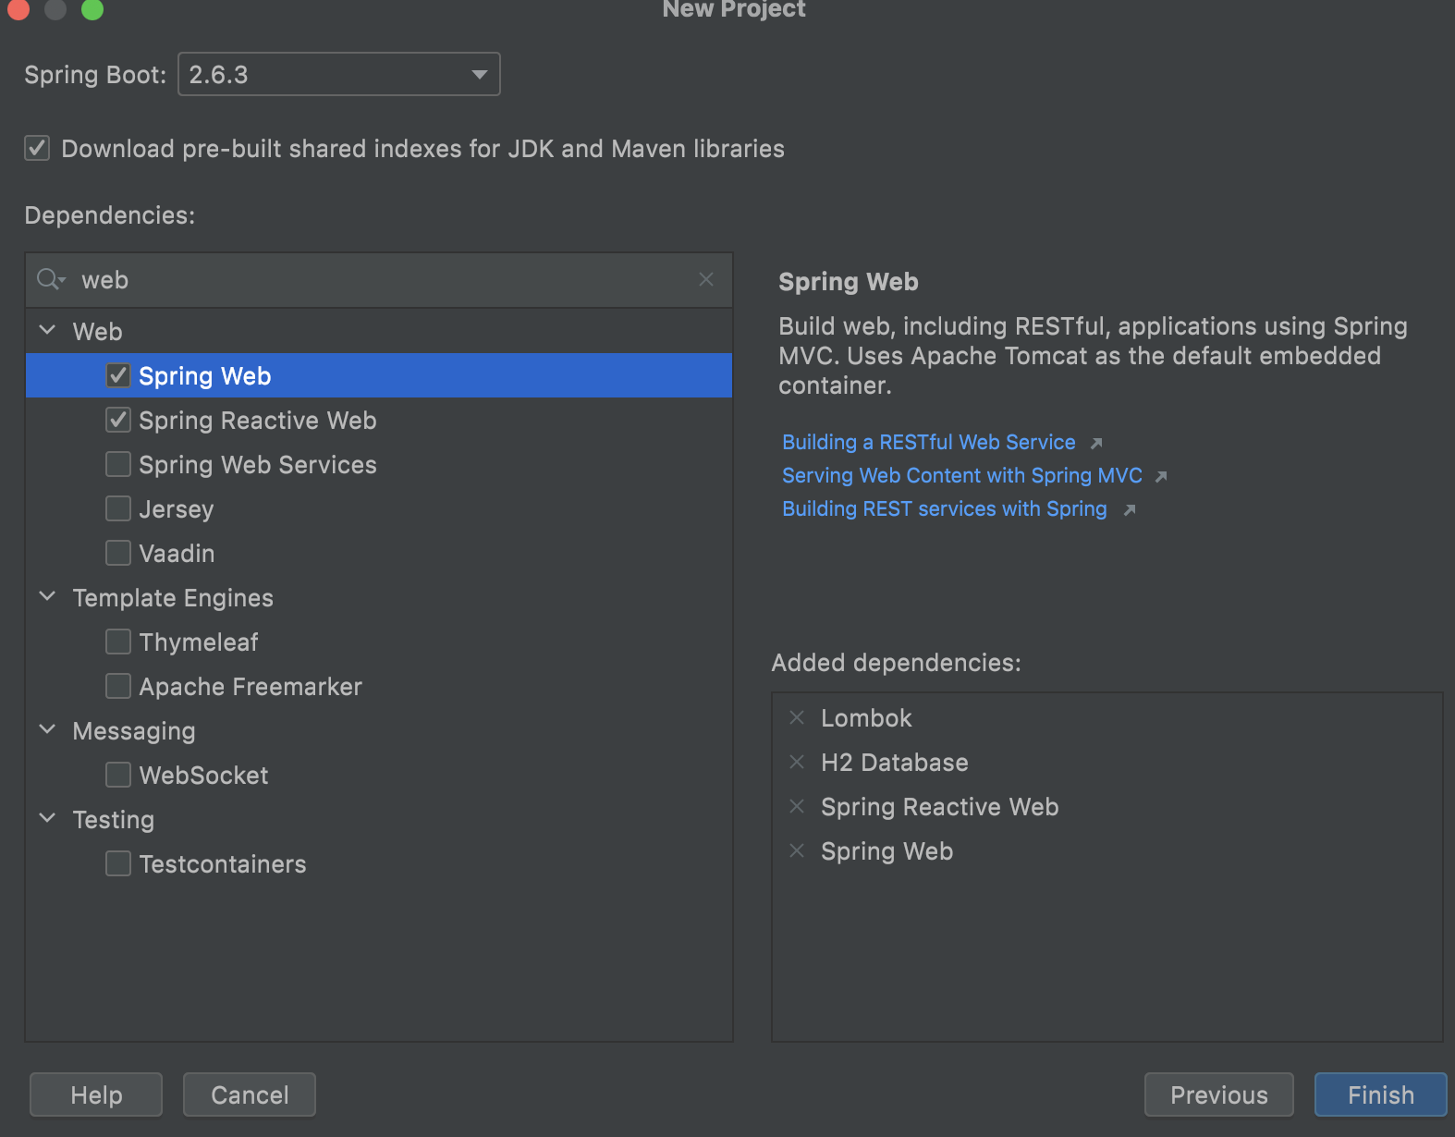Open Building REST services with Spring link
Image resolution: width=1455 pixels, height=1137 pixels.
[x=945, y=509]
